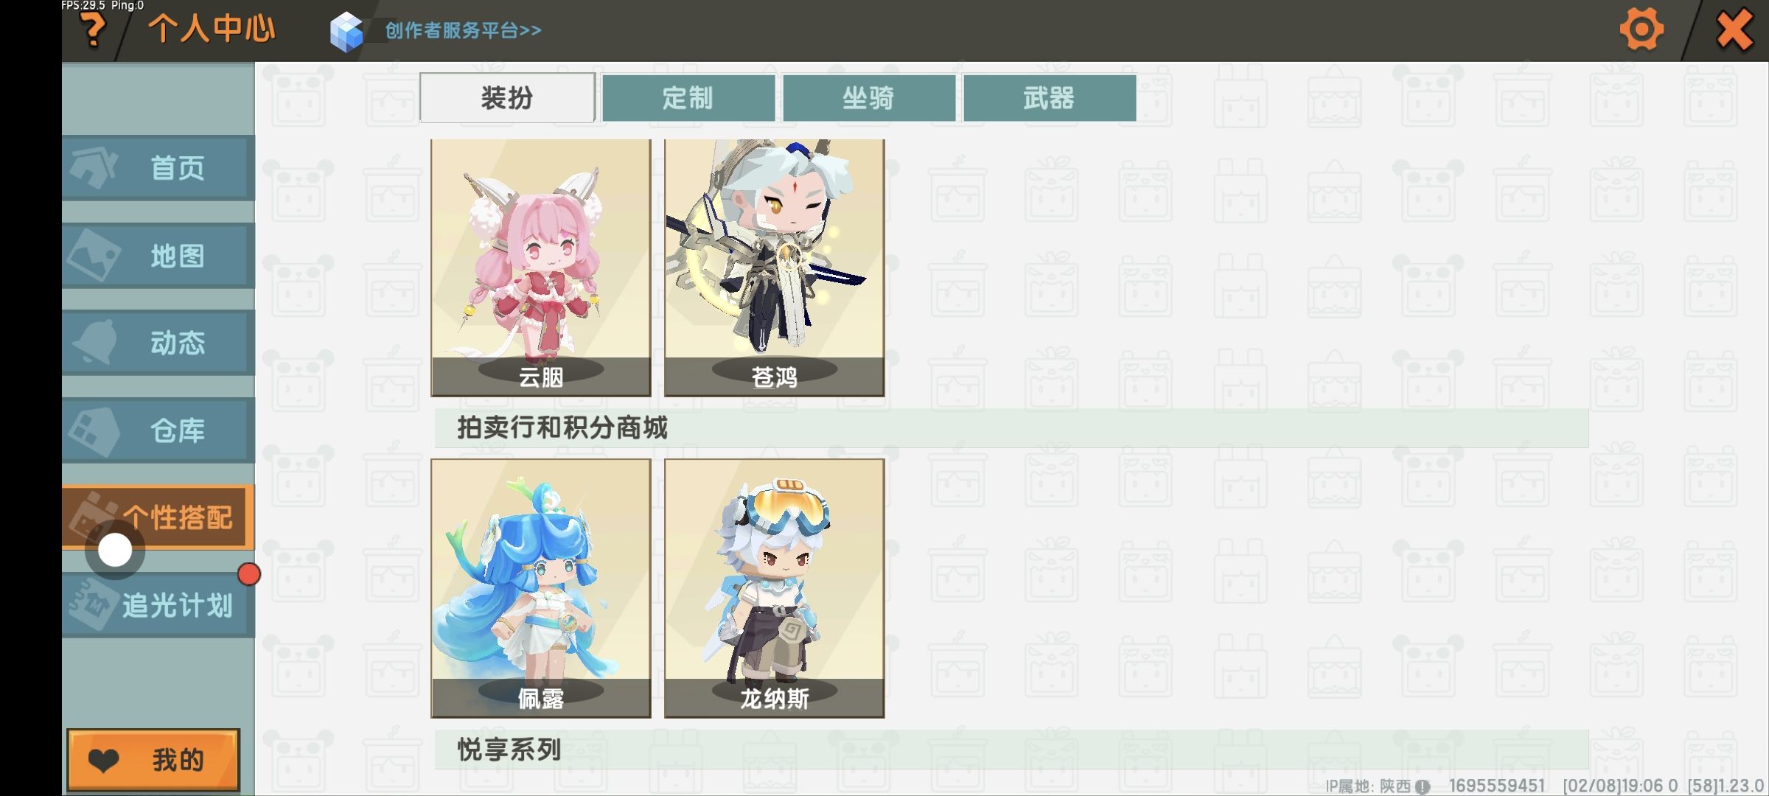Click the blue cube creator platform icon
Screen dimensions: 1769x796
pos(346,32)
